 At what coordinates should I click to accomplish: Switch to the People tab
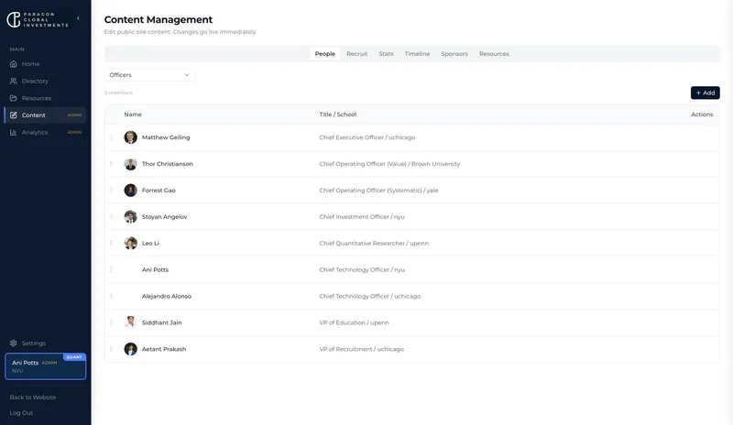[x=325, y=54]
